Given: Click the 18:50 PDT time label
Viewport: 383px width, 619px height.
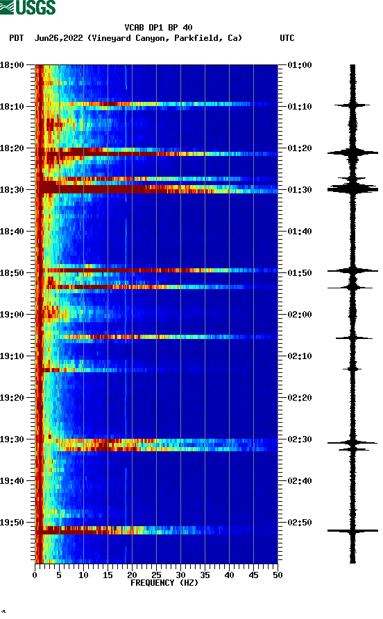Looking at the screenshot, I should click(12, 273).
